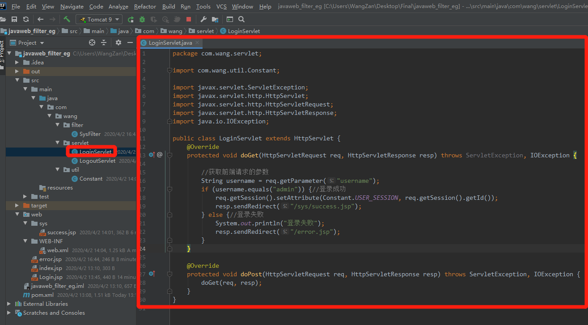Click the locate/scroll-from-source target icon
This screenshot has height=325, width=588.
(92, 42)
